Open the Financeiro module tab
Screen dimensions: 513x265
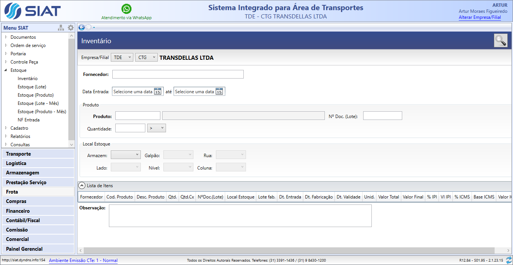pyautogui.click(x=38, y=211)
